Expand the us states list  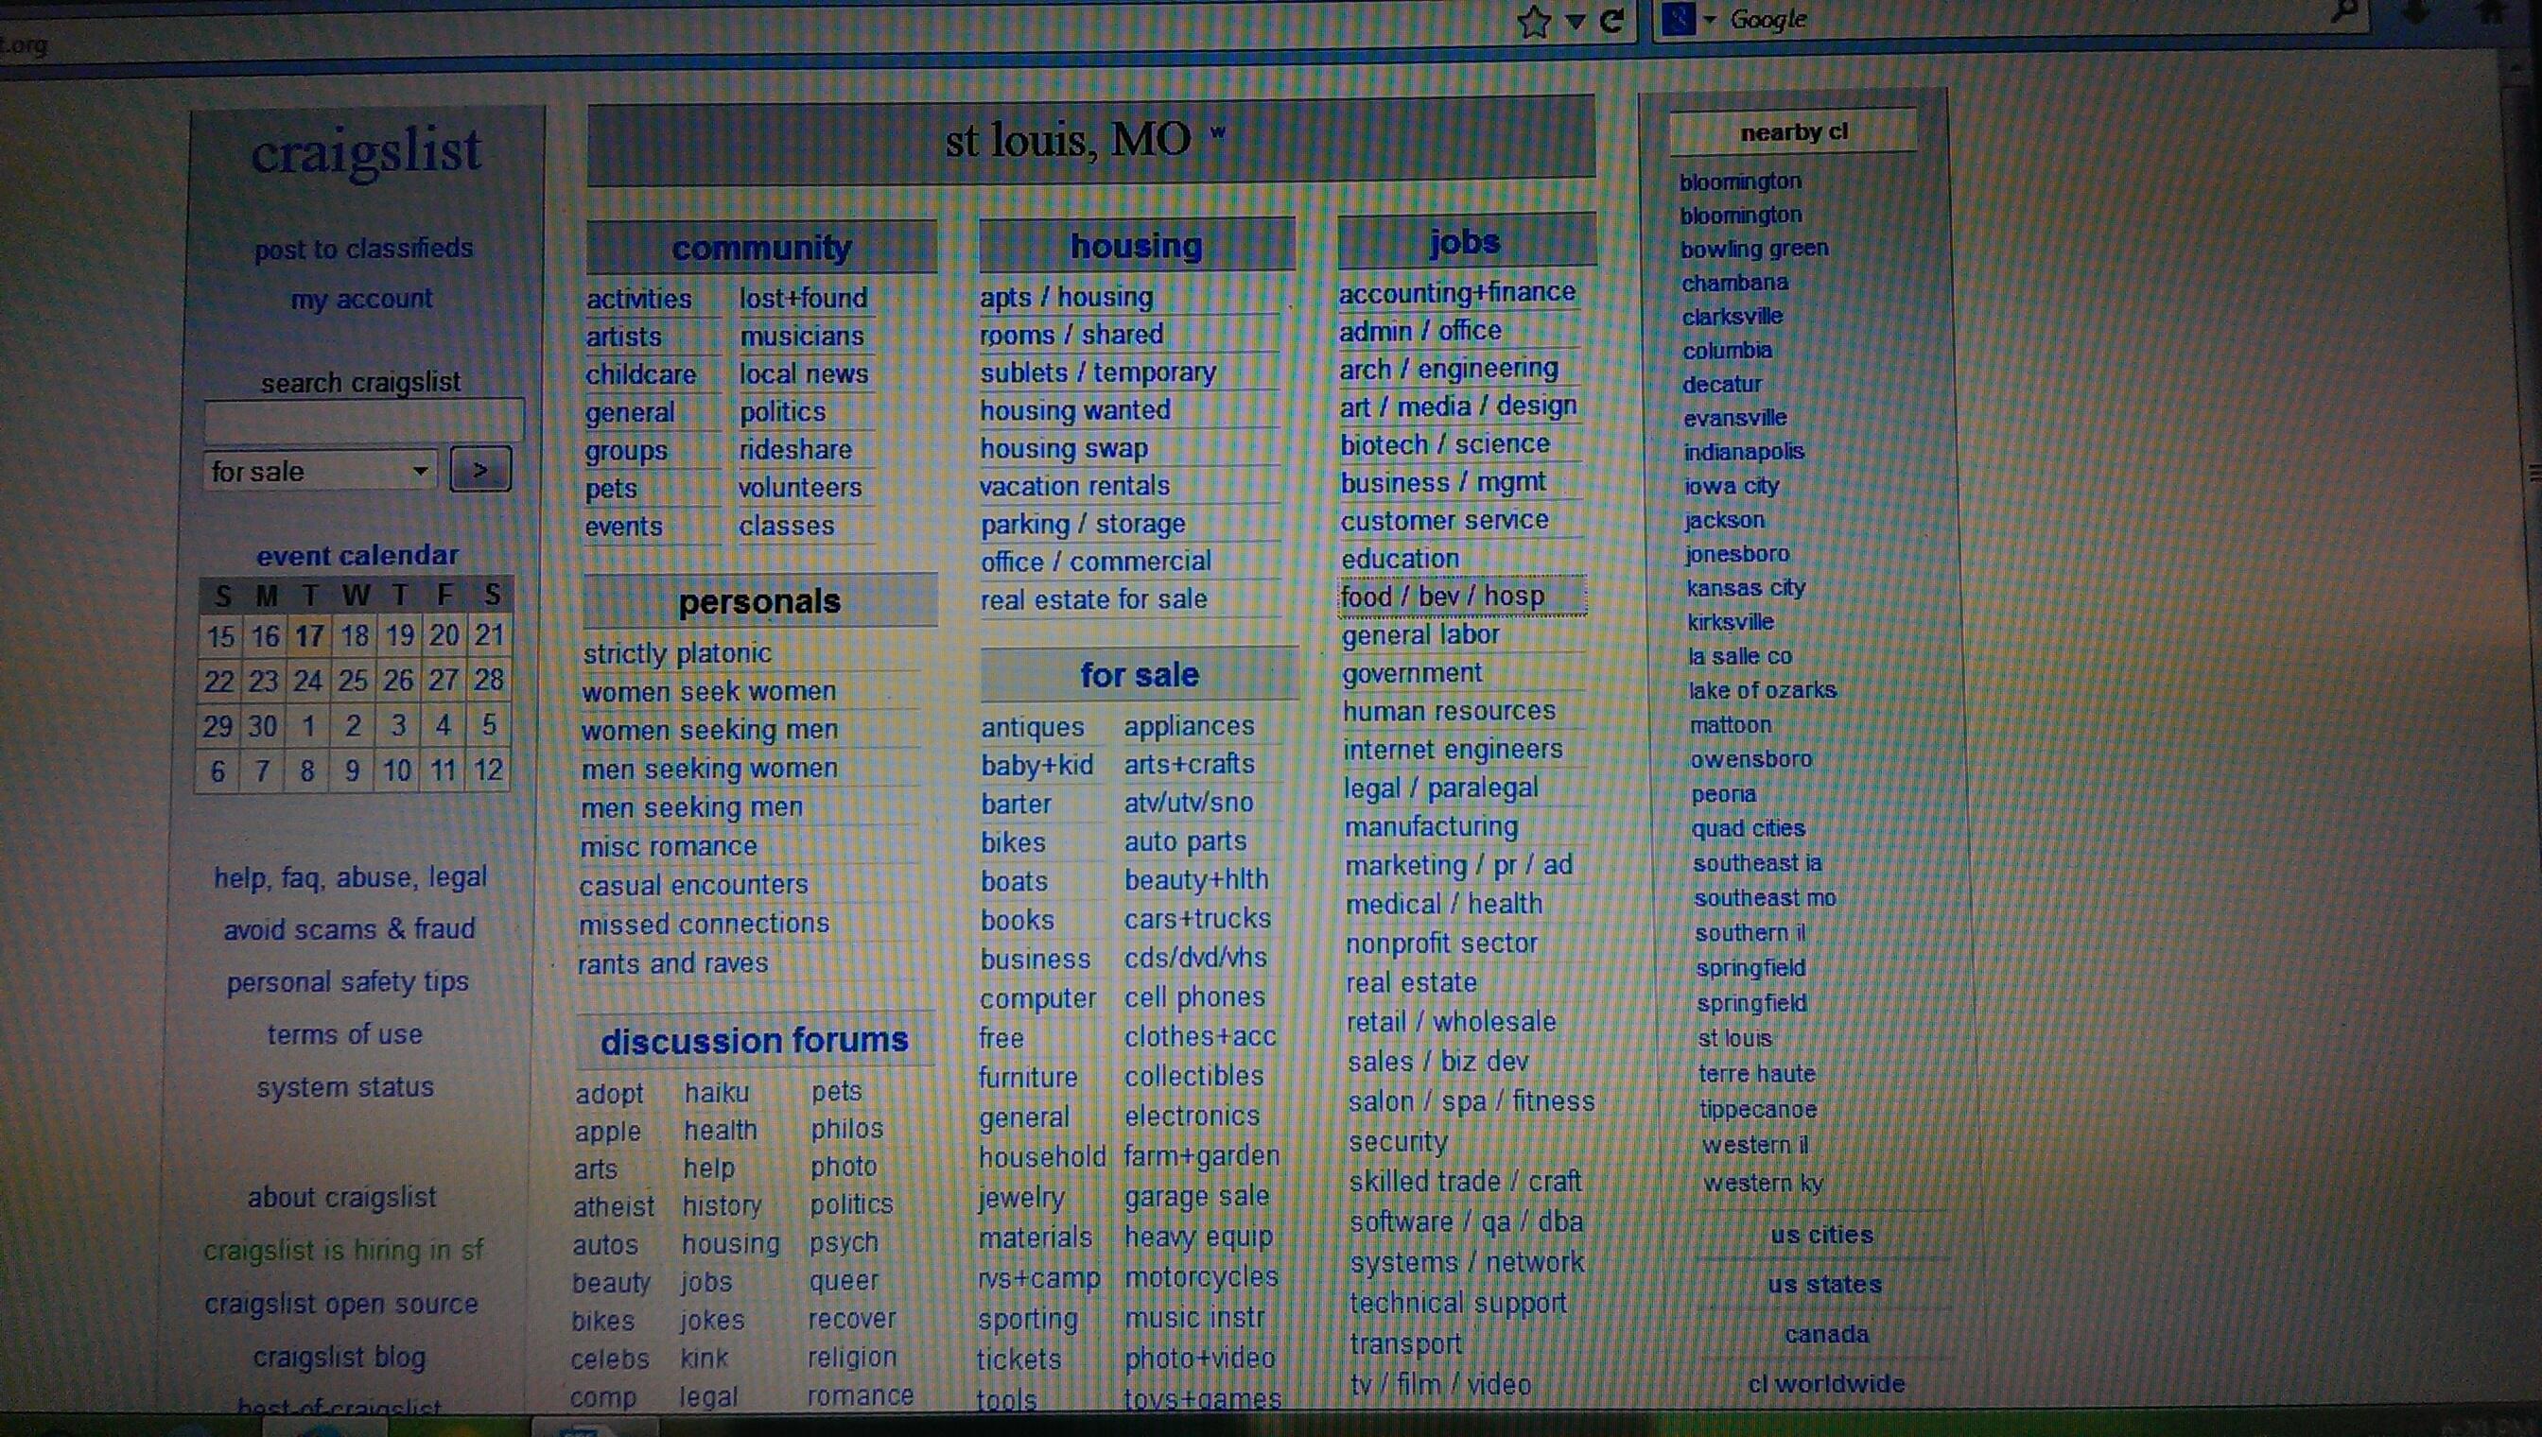click(1824, 1285)
